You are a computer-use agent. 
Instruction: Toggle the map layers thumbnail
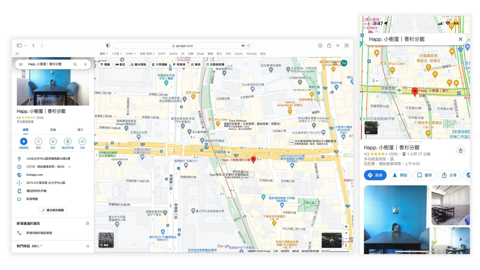pyautogui.click(x=106, y=240)
